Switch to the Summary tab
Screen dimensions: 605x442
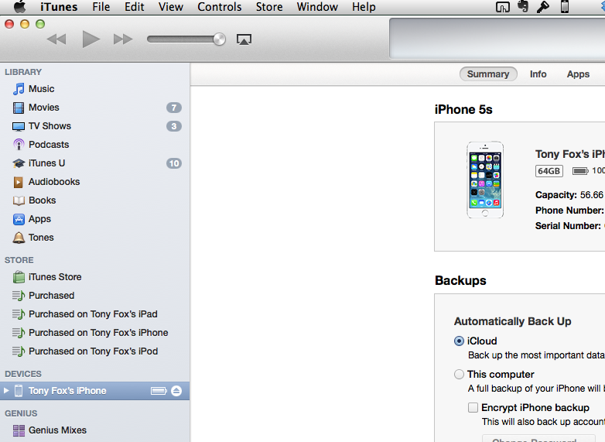coord(488,74)
